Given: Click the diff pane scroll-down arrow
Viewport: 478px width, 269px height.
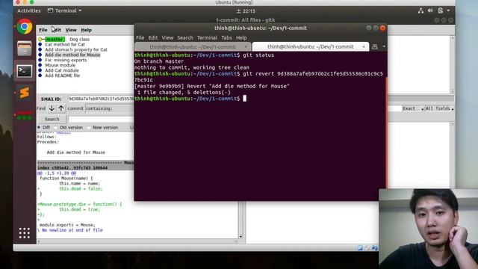Looking at the screenshot, I should pyautogui.click(x=240, y=236).
